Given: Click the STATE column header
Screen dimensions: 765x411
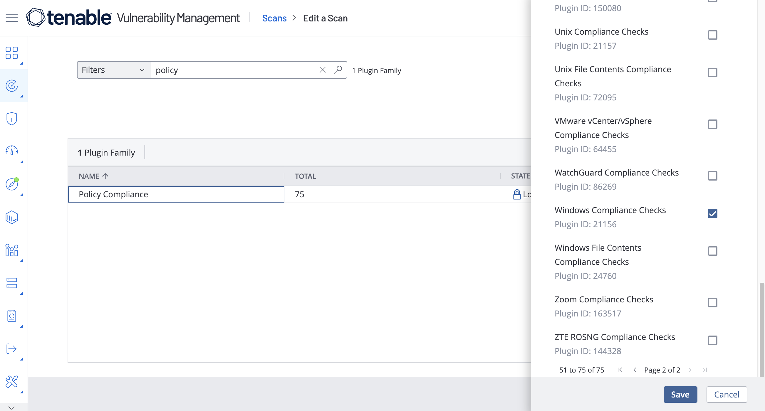Looking at the screenshot, I should click(521, 176).
